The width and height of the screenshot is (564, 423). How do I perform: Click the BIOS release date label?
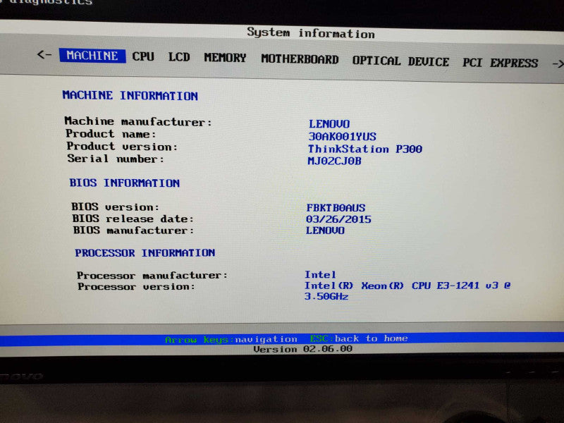(x=133, y=219)
